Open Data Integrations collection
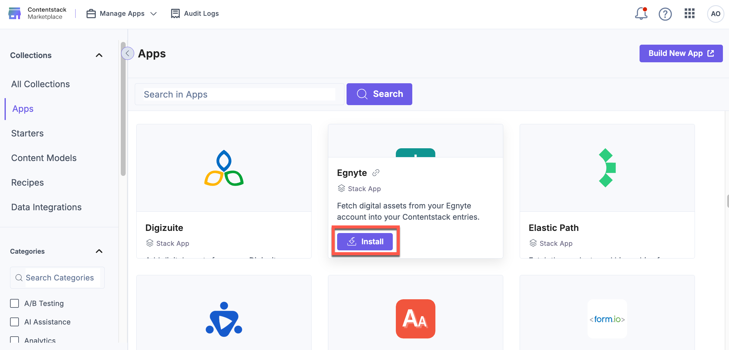This screenshot has width=729, height=350. [x=46, y=207]
